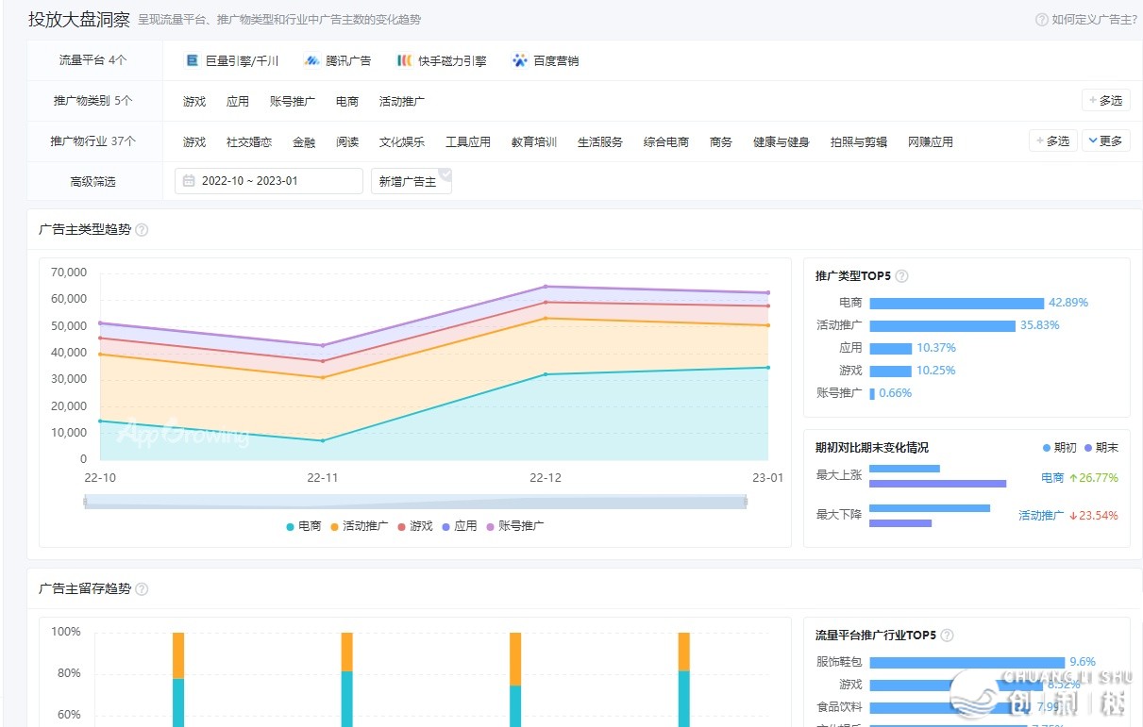Click the help icon beside 如何定义广告主

(x=1042, y=20)
